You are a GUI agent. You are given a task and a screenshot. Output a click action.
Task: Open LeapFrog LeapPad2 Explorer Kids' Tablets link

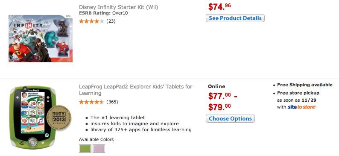pyautogui.click(x=135, y=90)
